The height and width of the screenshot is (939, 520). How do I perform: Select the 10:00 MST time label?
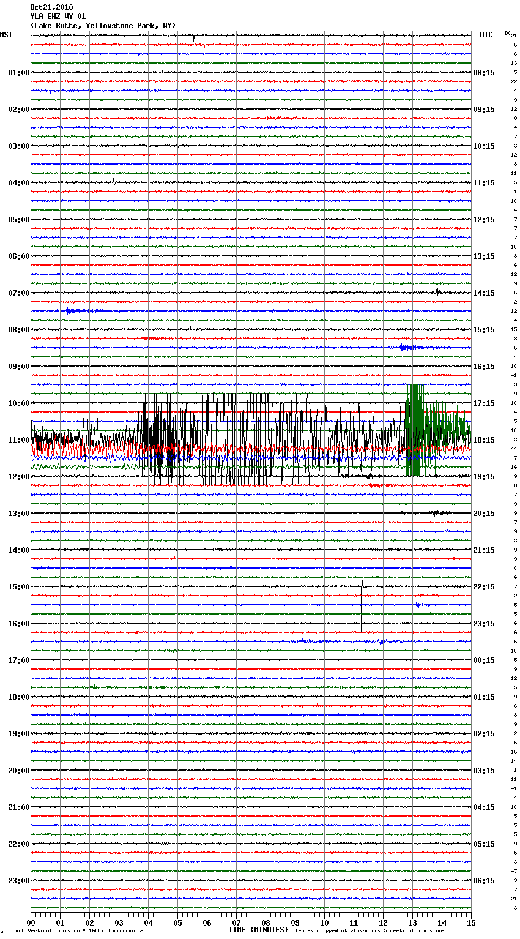pos(19,403)
